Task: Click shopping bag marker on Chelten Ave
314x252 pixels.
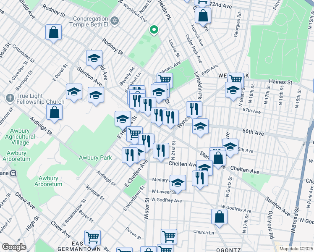Action: pyautogui.click(x=218, y=159)
